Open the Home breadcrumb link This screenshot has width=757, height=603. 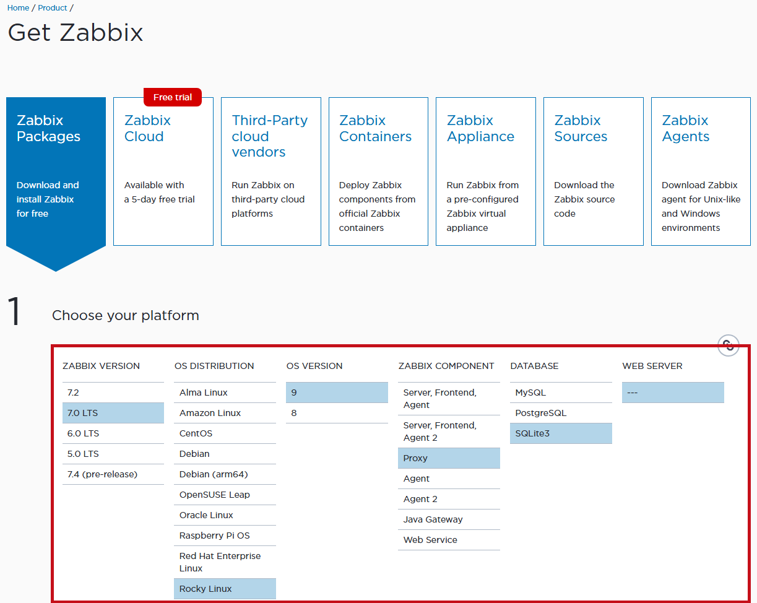click(19, 8)
